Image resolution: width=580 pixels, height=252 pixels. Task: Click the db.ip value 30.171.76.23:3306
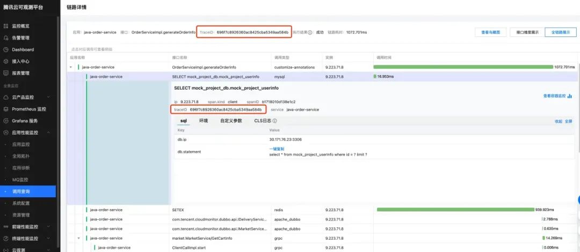coord(285,139)
